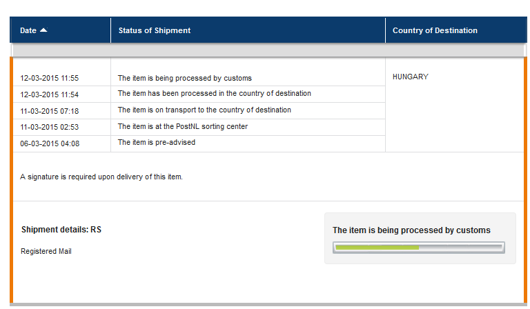Click the bold customs status heading above progress bar
This screenshot has width=530, height=309.
coord(411,230)
